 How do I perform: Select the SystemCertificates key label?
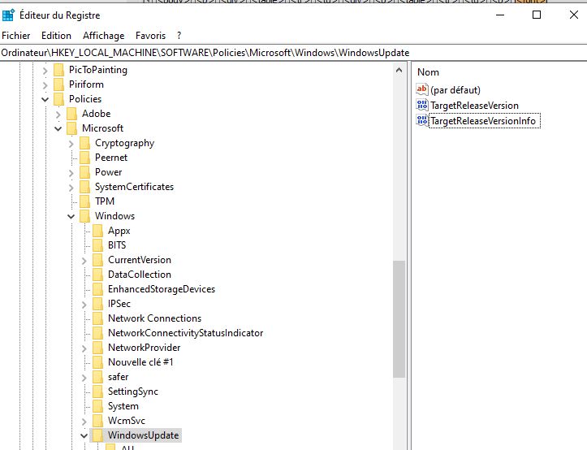click(135, 187)
